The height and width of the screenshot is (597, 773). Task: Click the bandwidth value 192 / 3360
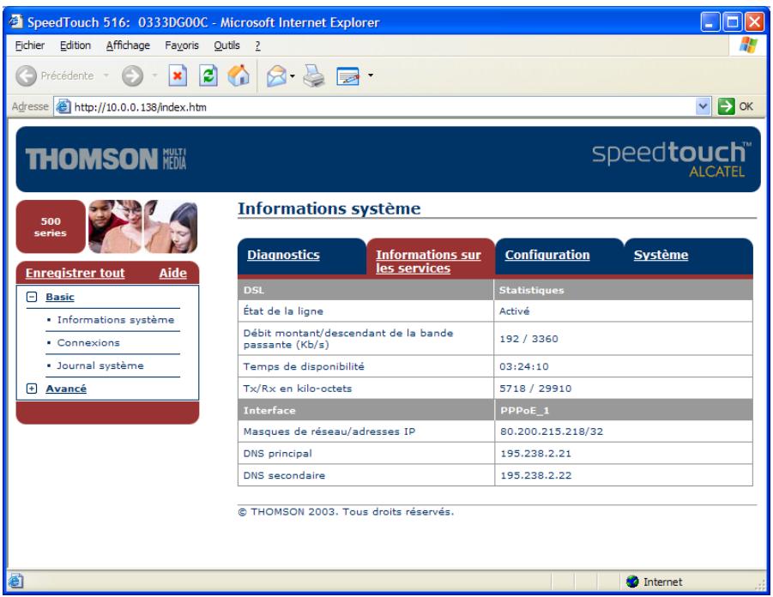528,339
